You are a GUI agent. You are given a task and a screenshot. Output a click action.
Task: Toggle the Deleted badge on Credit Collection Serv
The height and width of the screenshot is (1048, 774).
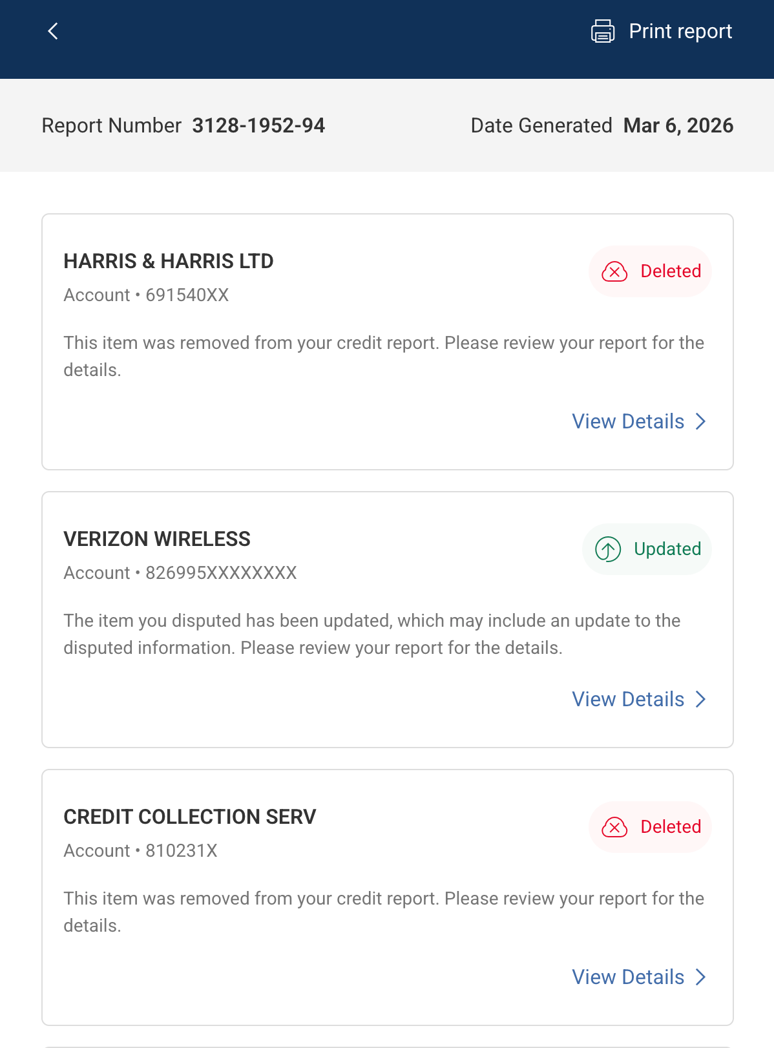[x=650, y=827]
